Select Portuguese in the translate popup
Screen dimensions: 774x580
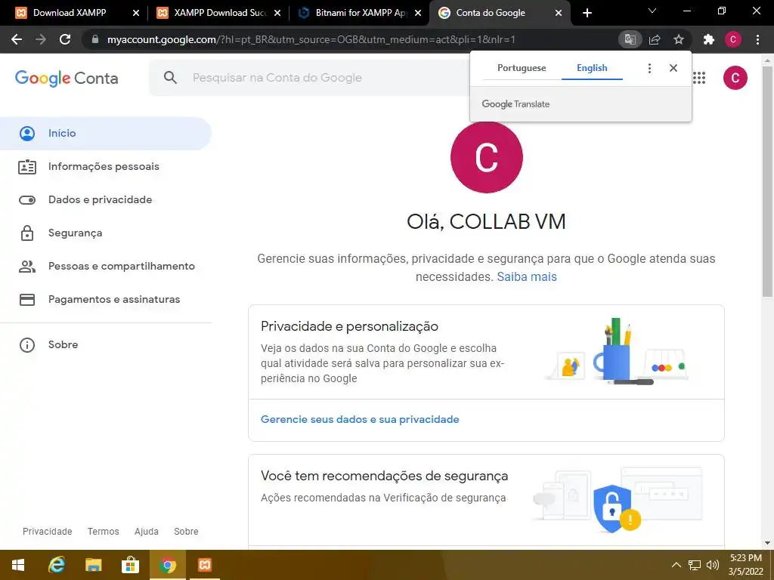coord(522,68)
